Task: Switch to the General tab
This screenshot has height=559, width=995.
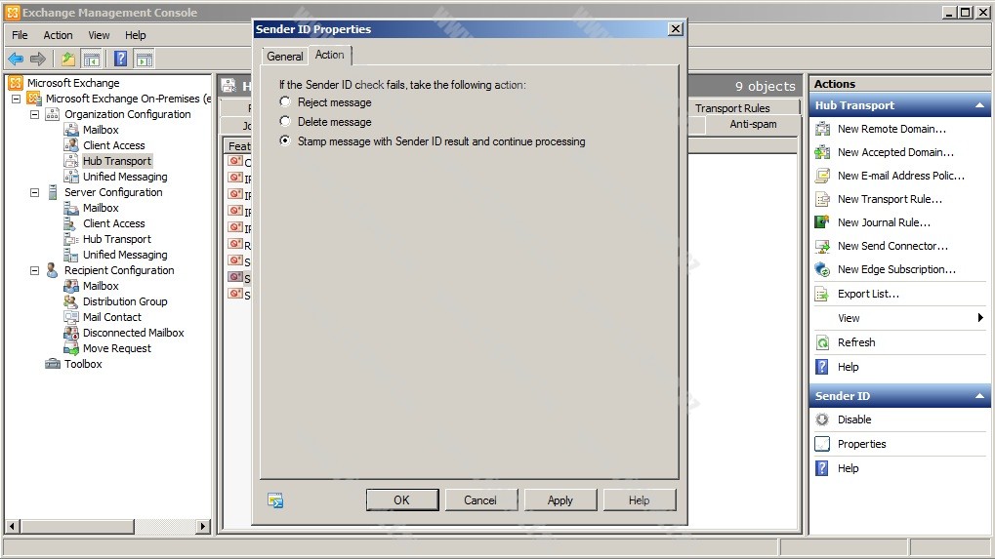Action: 285,57
